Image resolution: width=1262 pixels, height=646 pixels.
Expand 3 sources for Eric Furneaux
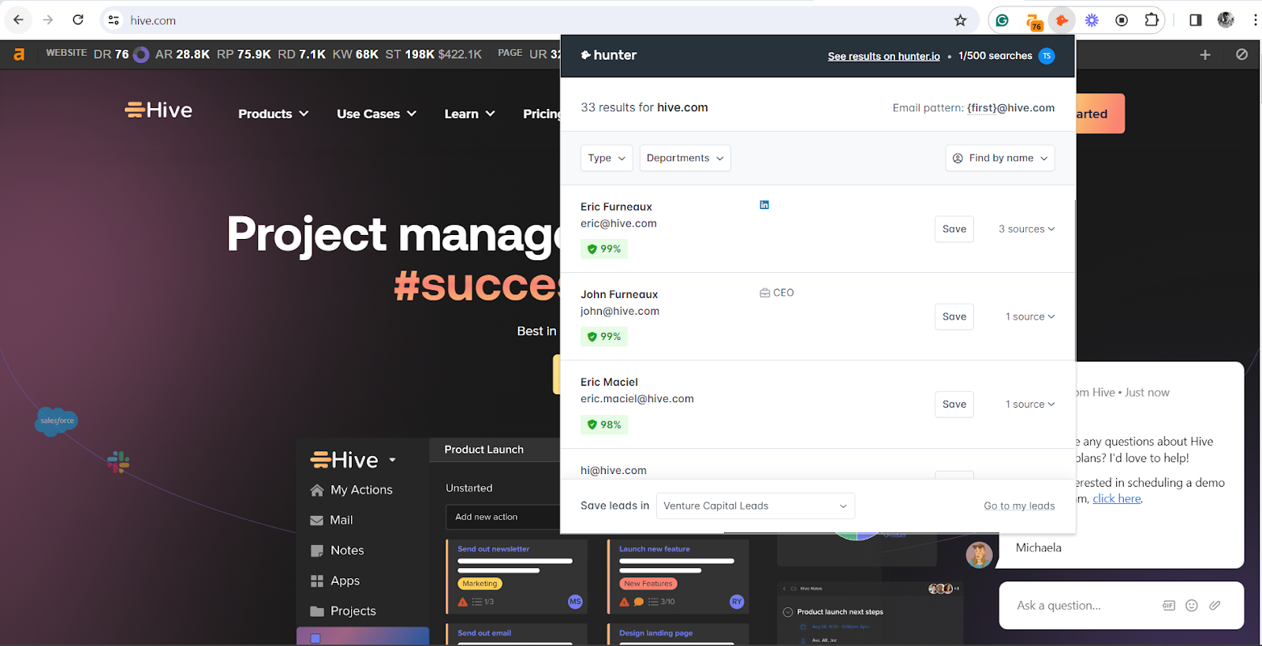coord(1026,229)
